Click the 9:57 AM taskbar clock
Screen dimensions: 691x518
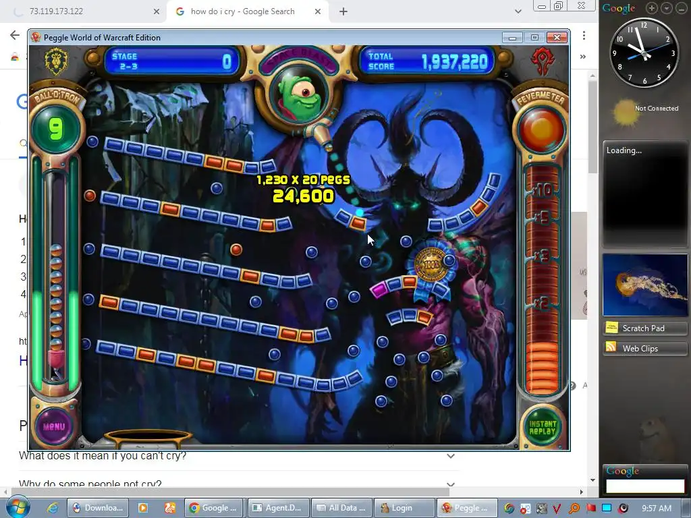pos(657,509)
